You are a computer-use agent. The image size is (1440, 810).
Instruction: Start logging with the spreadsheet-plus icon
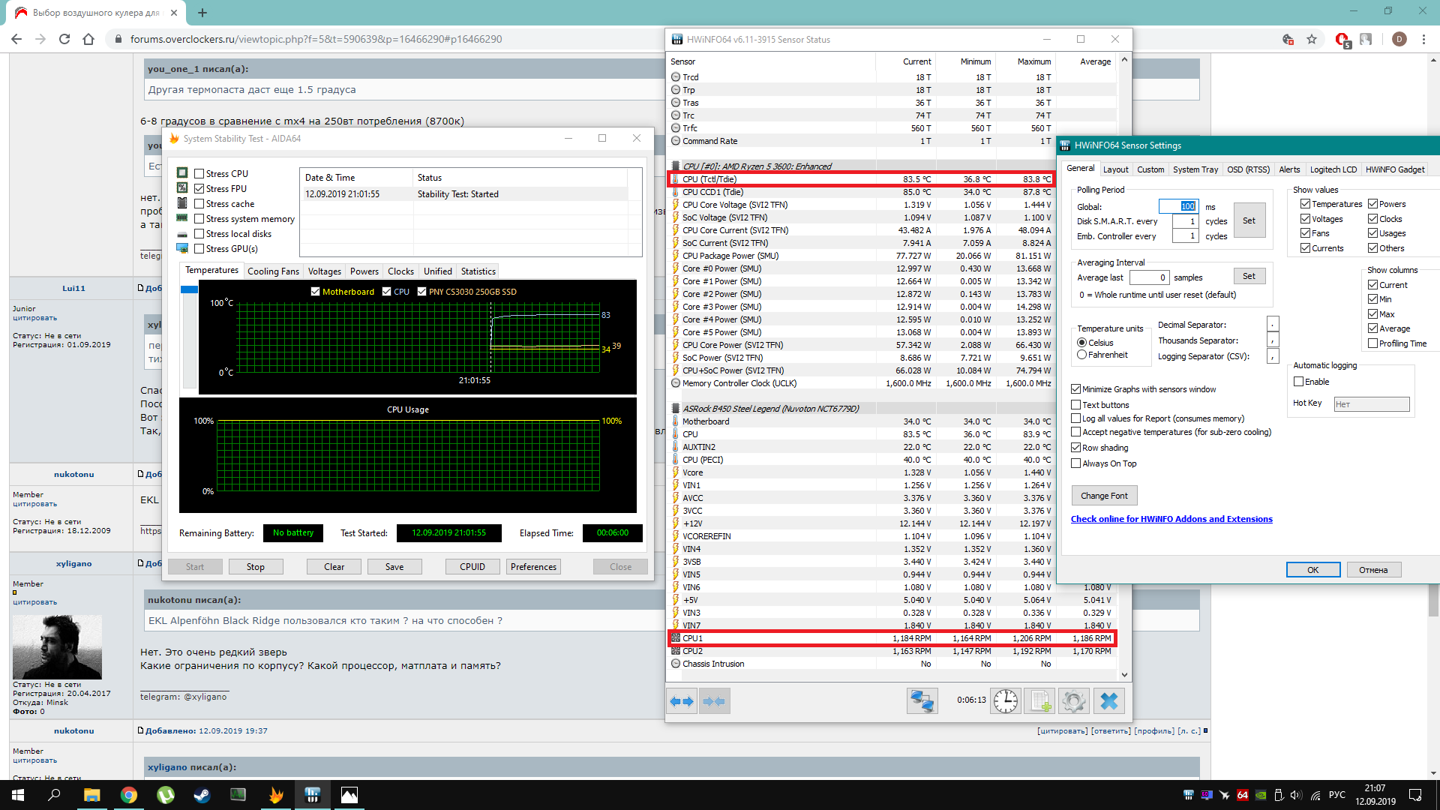(1039, 701)
